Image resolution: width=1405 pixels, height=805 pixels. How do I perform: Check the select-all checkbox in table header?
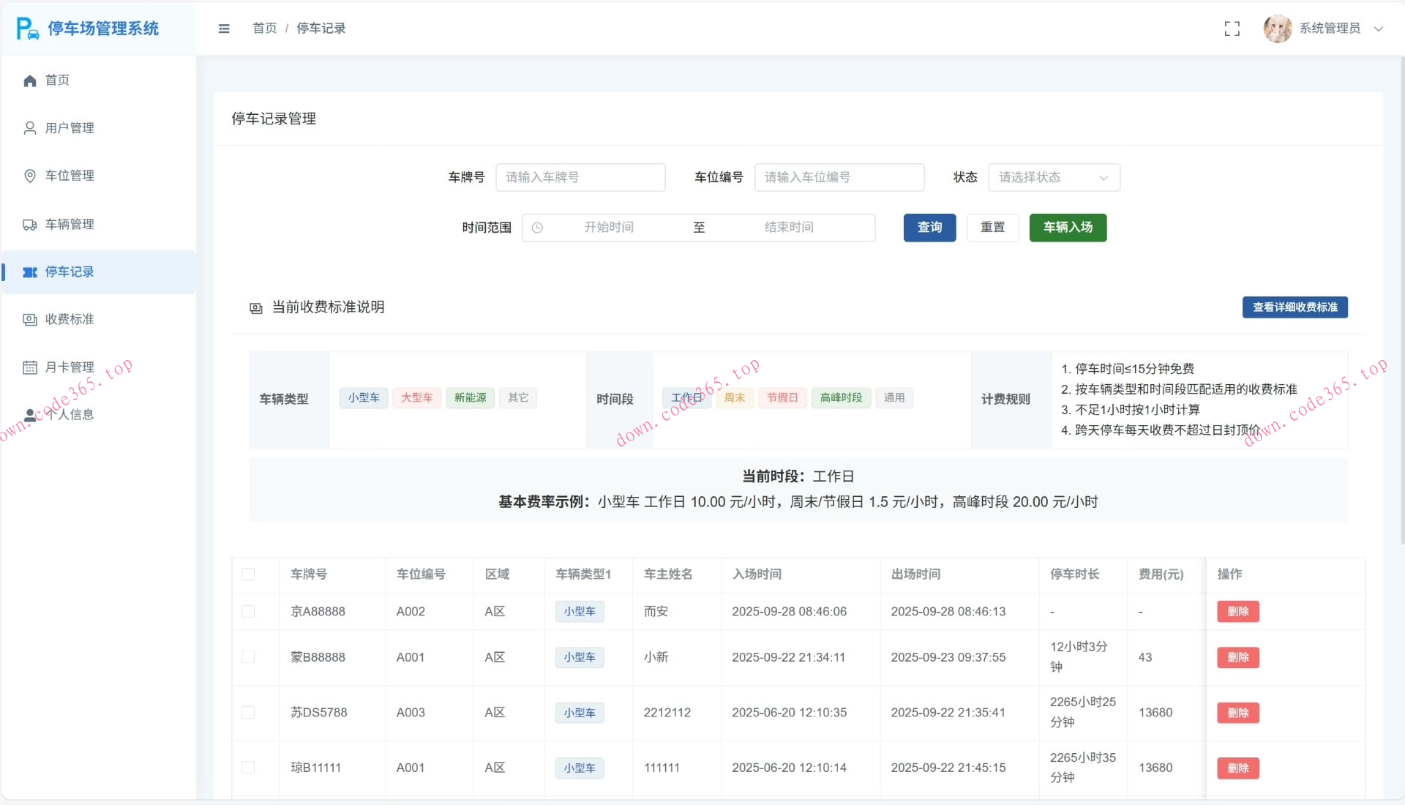pyautogui.click(x=248, y=574)
